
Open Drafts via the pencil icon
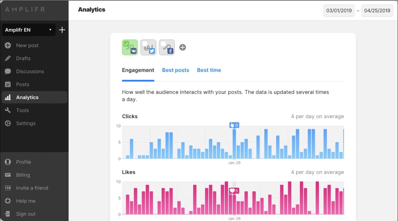pos(8,58)
